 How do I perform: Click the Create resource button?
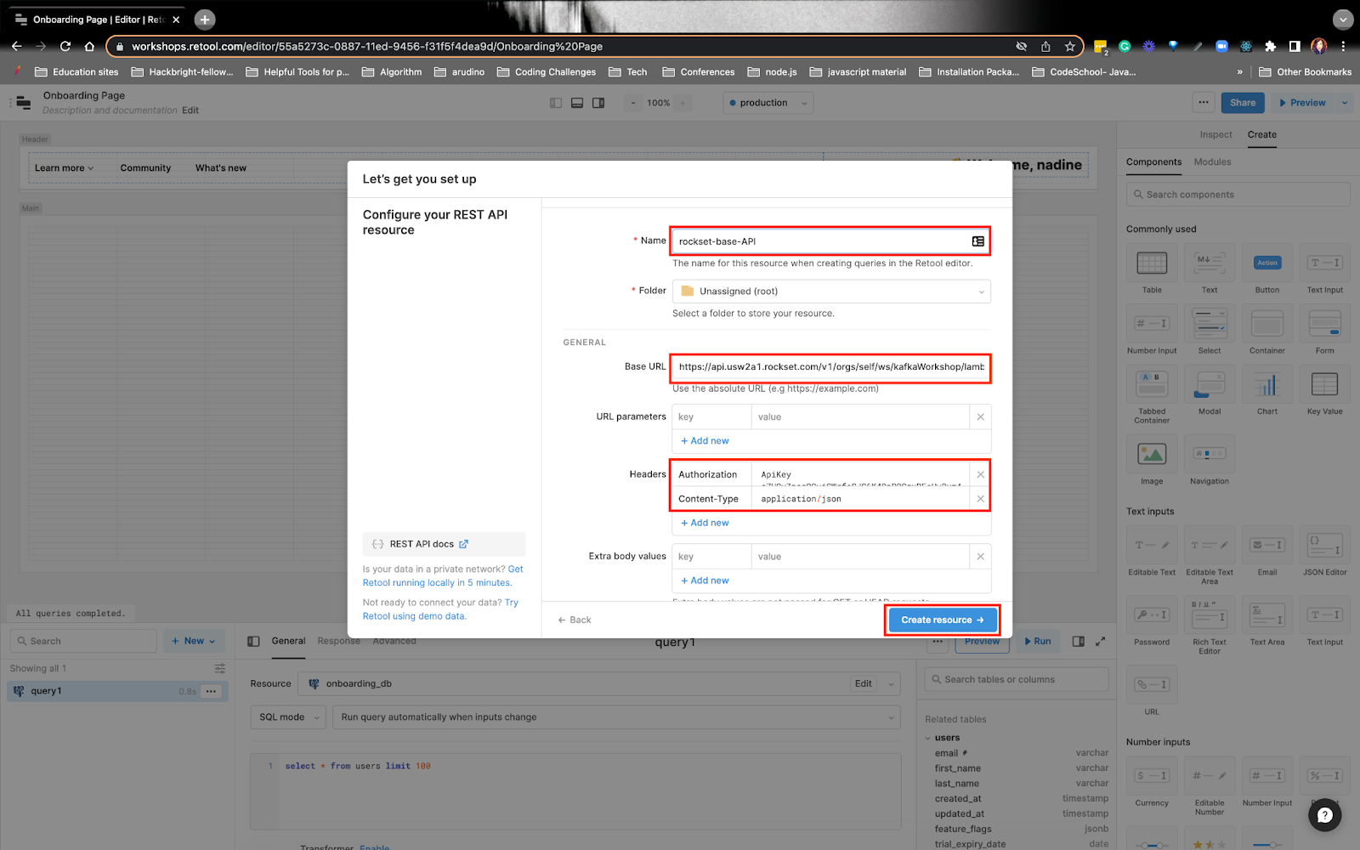(943, 620)
